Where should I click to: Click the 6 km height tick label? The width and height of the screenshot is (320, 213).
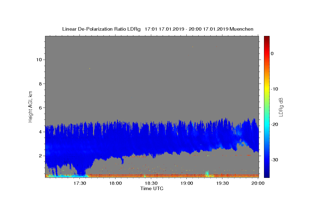coord(40,108)
